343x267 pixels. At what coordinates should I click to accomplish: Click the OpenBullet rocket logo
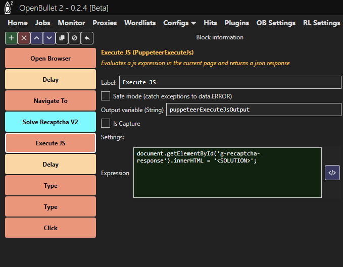pos(8,8)
